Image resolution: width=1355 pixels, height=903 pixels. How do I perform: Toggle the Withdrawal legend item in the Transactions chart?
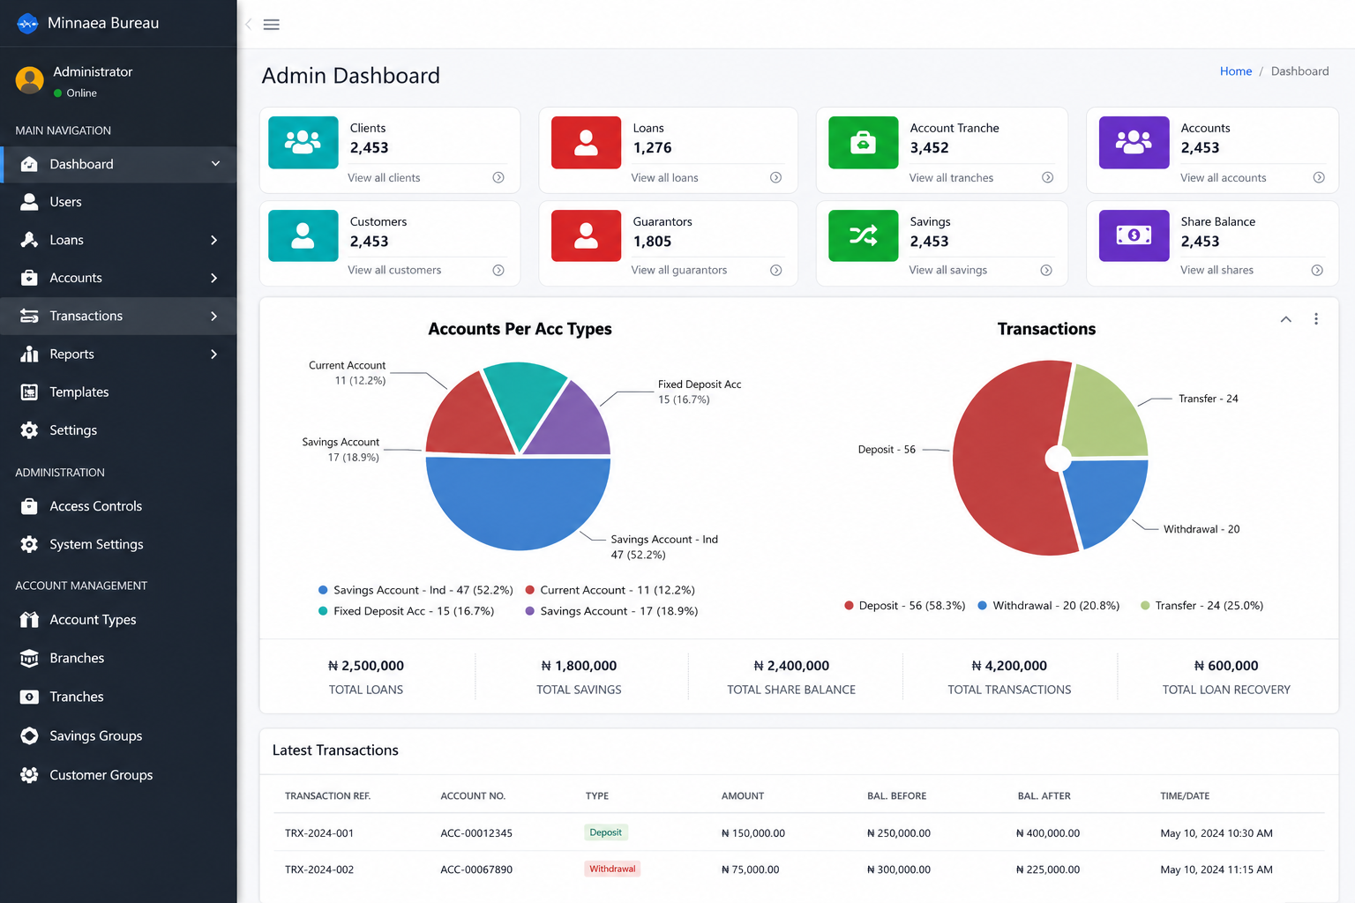[x=1048, y=606]
